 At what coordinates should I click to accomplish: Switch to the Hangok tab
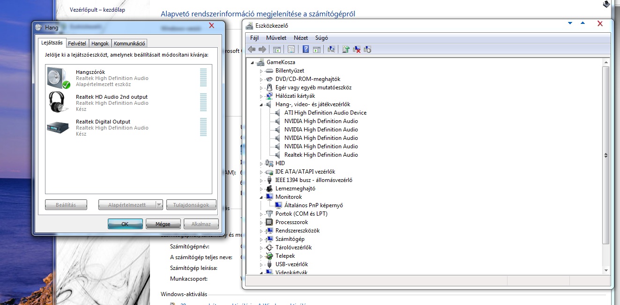coord(100,44)
